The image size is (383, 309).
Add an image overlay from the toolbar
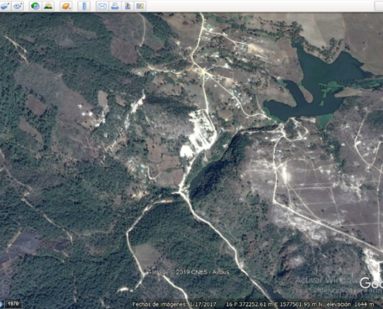5,5
